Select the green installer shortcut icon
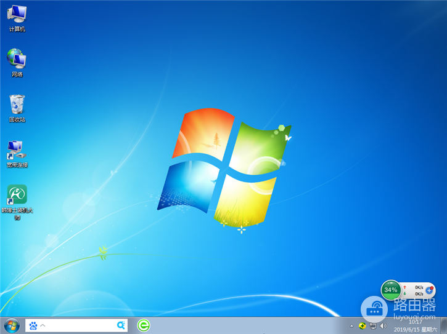447x334 pixels. (x=17, y=202)
